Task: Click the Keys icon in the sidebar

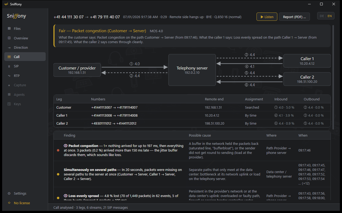Action: coord(9,104)
